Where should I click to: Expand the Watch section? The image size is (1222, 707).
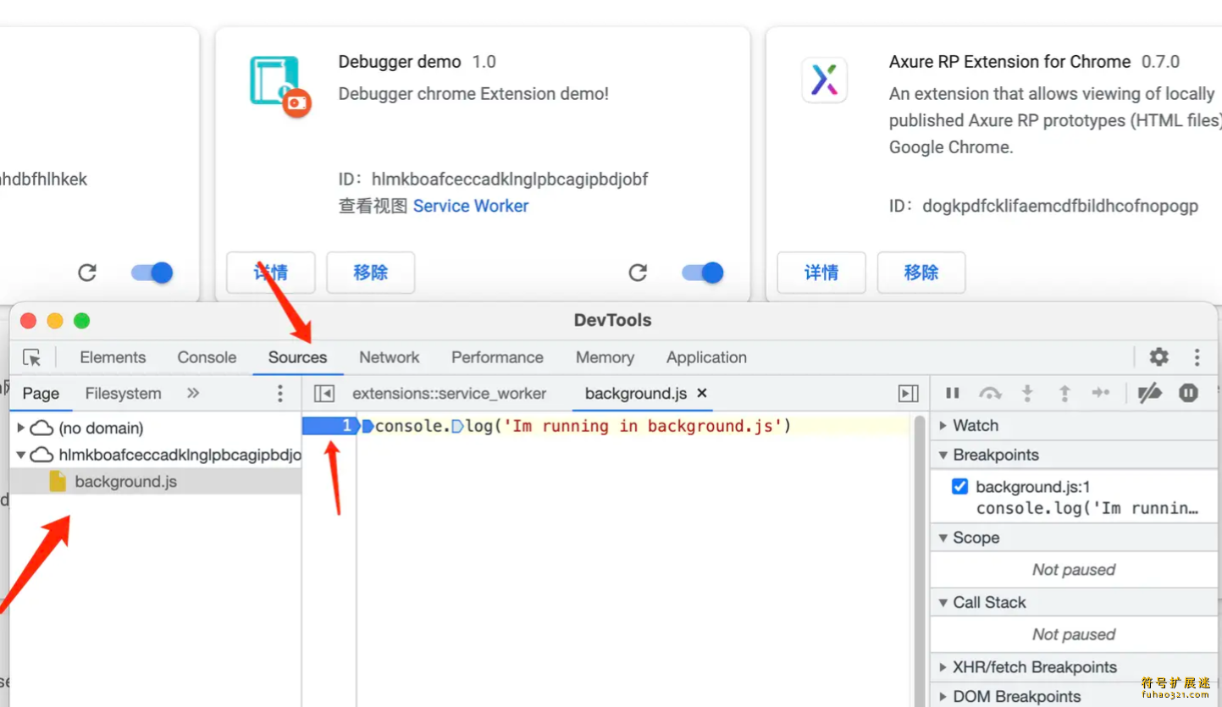pyautogui.click(x=943, y=426)
